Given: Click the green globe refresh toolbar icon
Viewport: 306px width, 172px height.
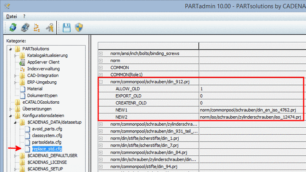Looking at the screenshot, I should [13, 27].
